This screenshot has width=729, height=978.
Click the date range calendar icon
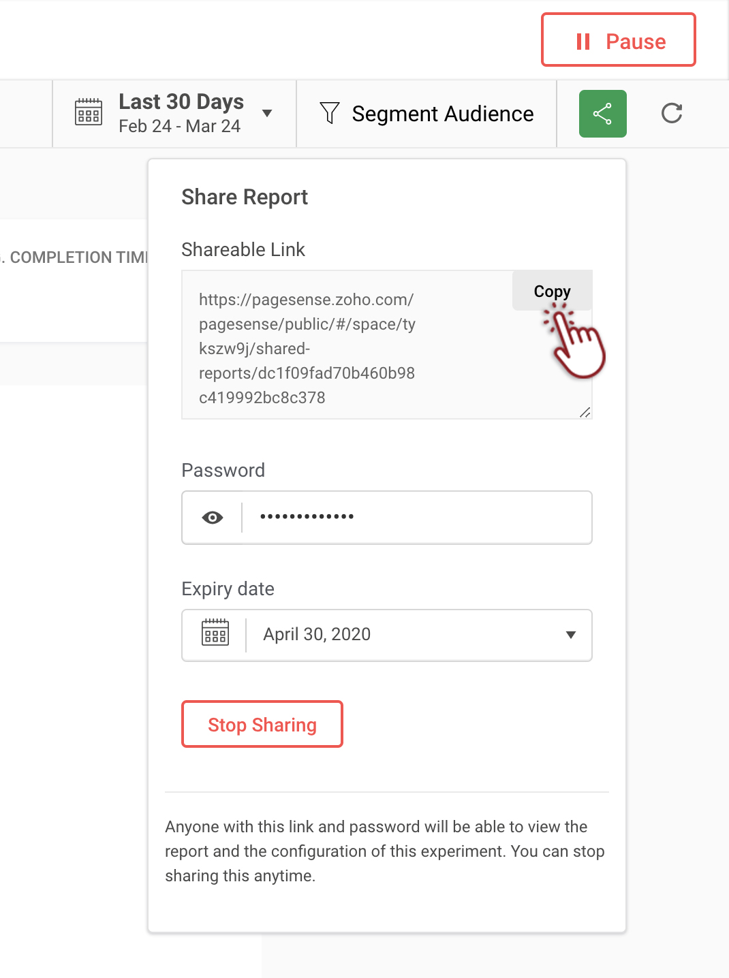[89, 112]
